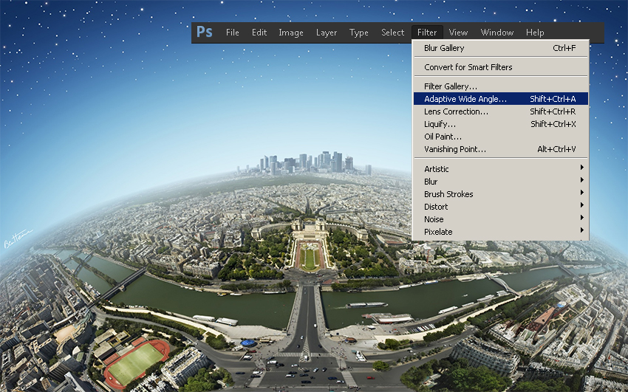Apply the Oil Paint filter

(x=501, y=137)
